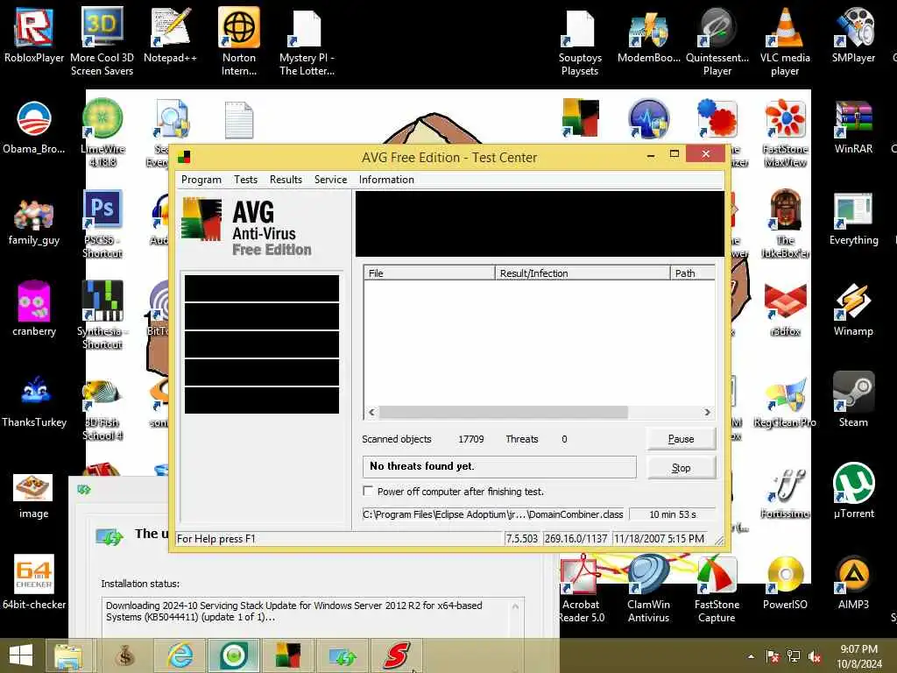Open File Explorer from taskbar
Image resolution: width=897 pixels, height=673 pixels.
point(68,655)
